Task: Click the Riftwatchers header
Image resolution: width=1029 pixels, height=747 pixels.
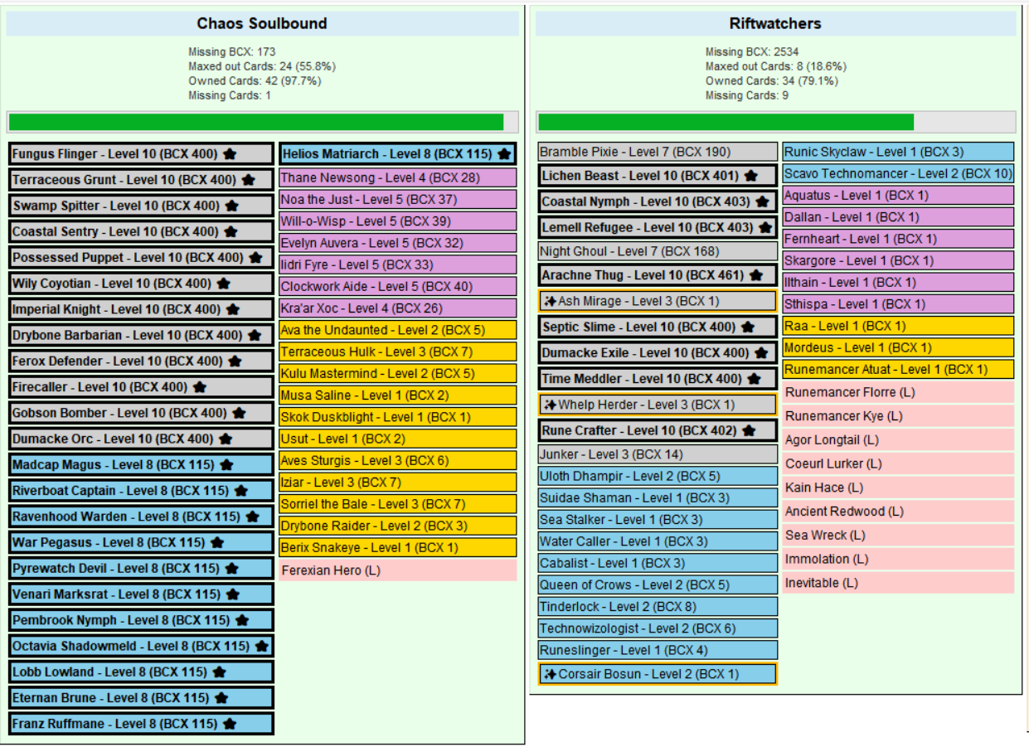Action: click(775, 23)
